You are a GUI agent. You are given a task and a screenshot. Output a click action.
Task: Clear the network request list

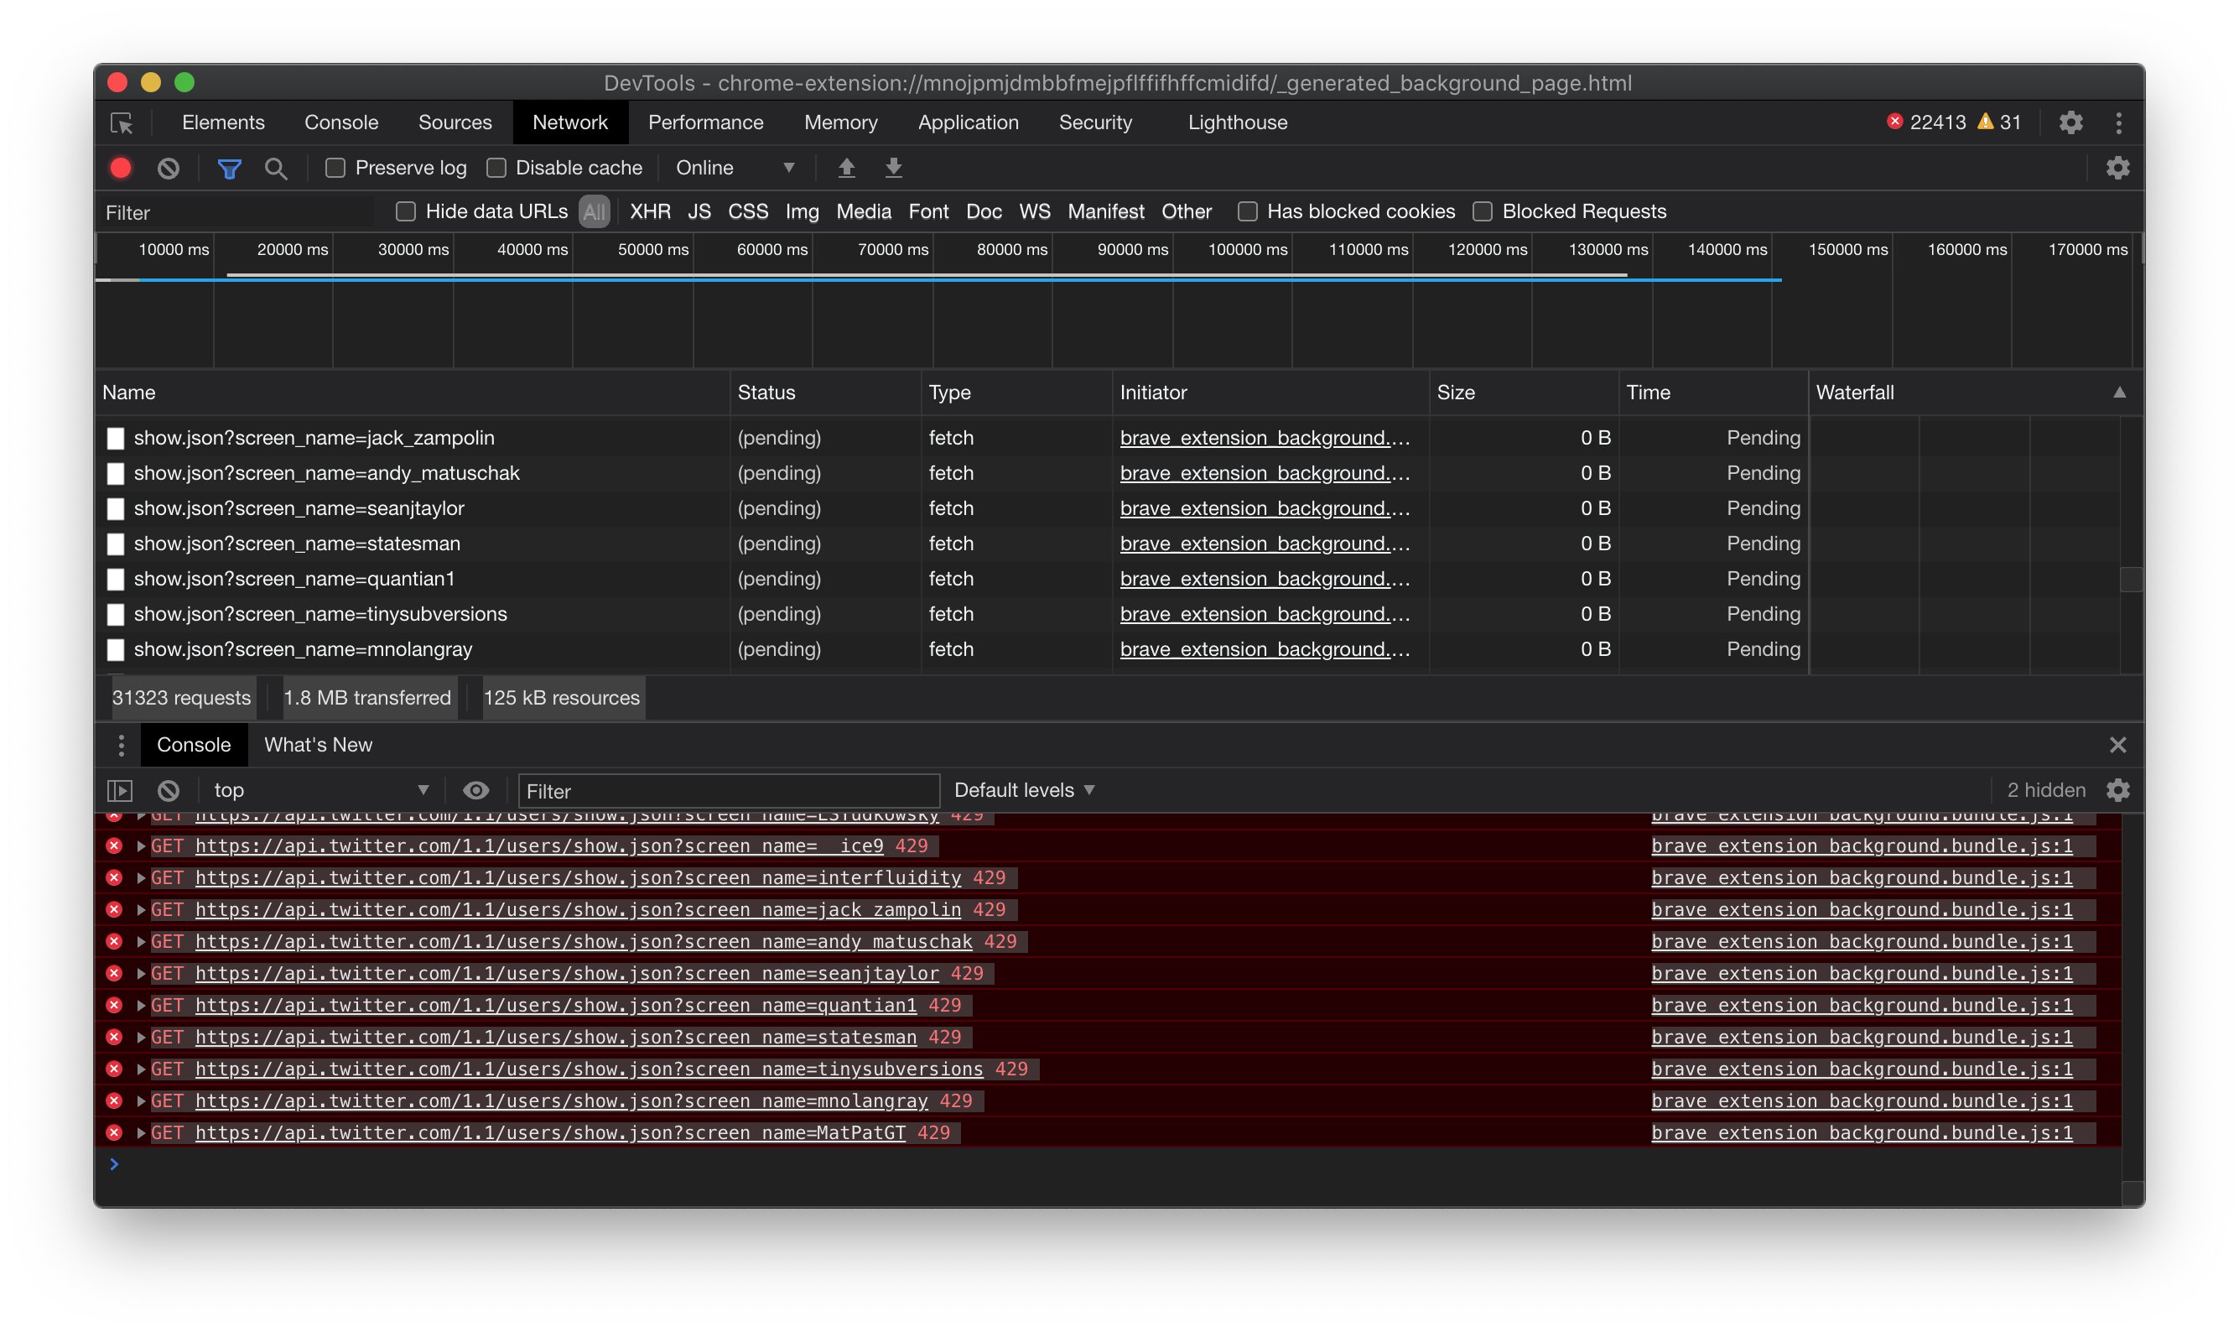coord(167,168)
